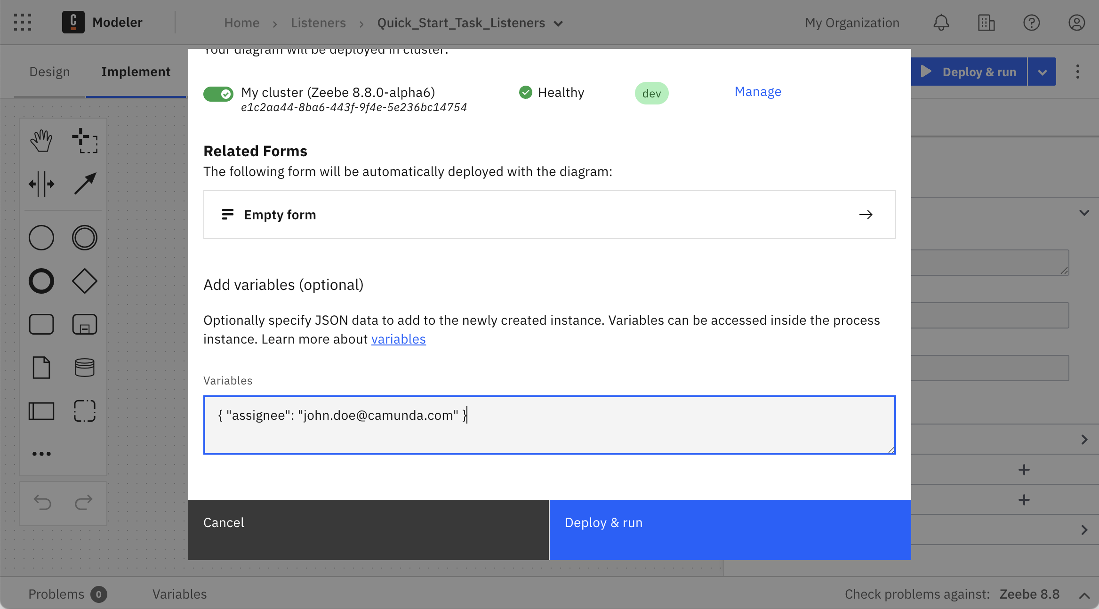Create a data store element
Viewport: 1099px width, 609px height.
[x=85, y=367]
